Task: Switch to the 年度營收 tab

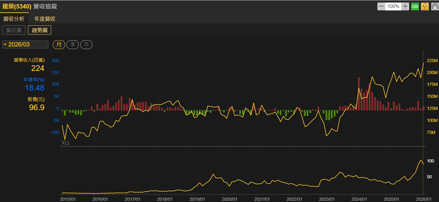Action: (45, 19)
